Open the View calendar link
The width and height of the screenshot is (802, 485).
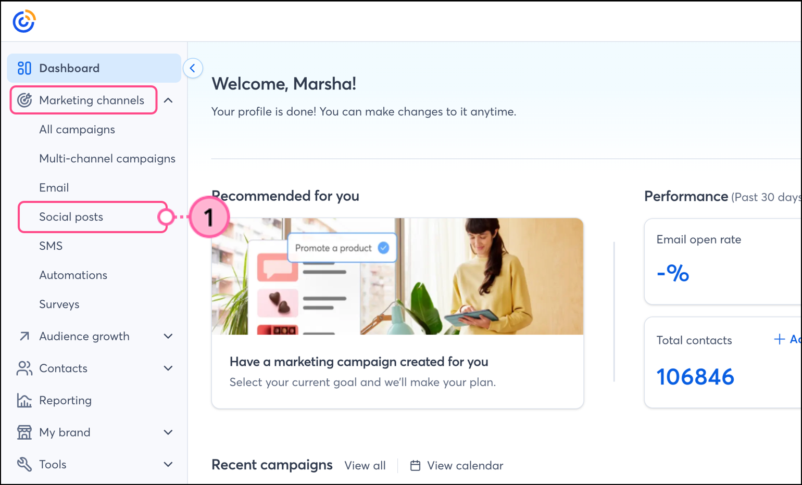point(457,466)
